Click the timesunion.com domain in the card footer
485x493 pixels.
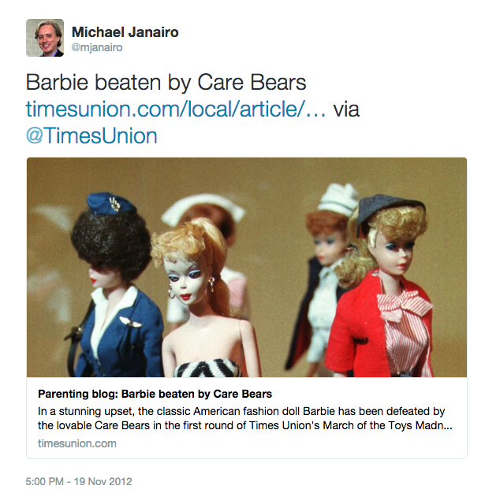(76, 443)
